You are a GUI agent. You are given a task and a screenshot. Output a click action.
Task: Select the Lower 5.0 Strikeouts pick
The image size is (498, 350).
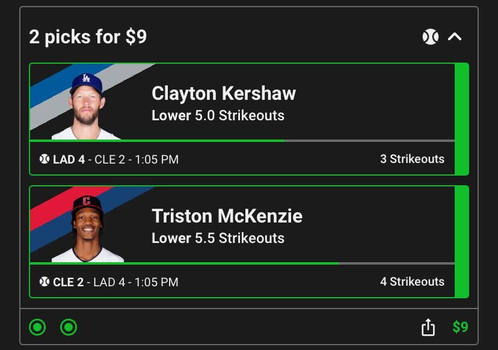[218, 115]
